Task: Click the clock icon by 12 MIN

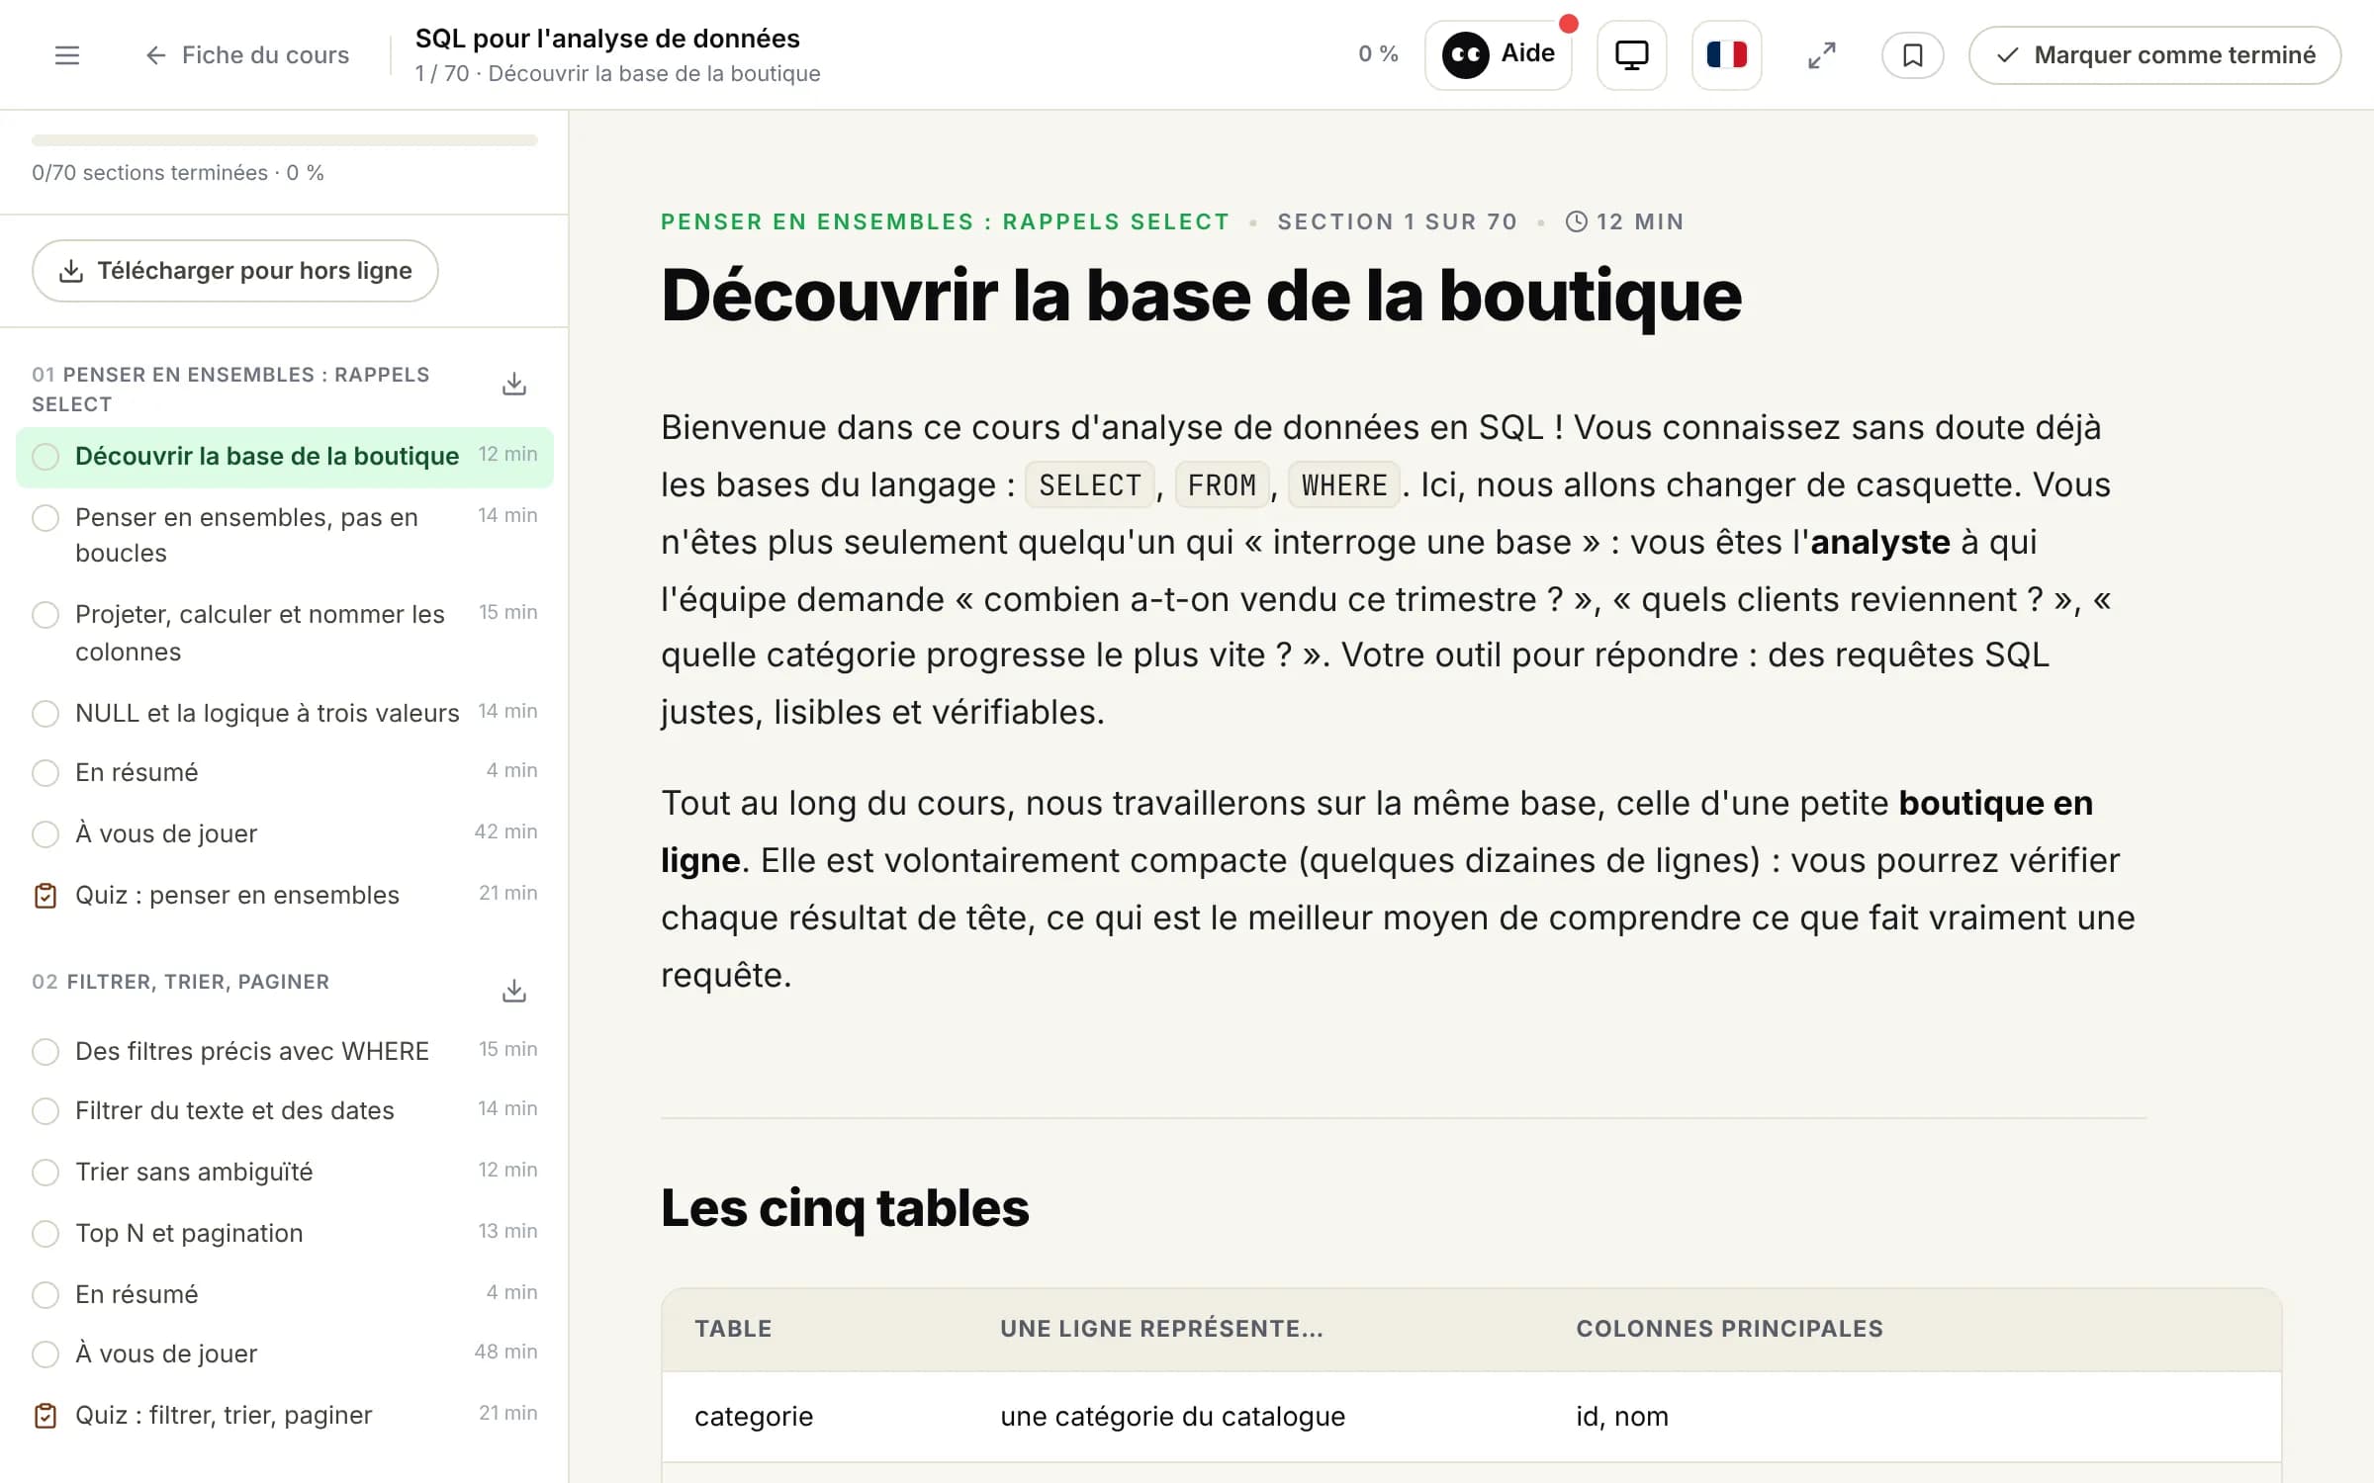Action: click(1577, 221)
